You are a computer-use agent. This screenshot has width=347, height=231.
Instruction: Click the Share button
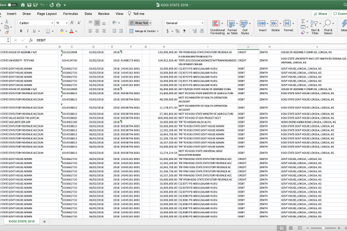click(x=320, y=14)
